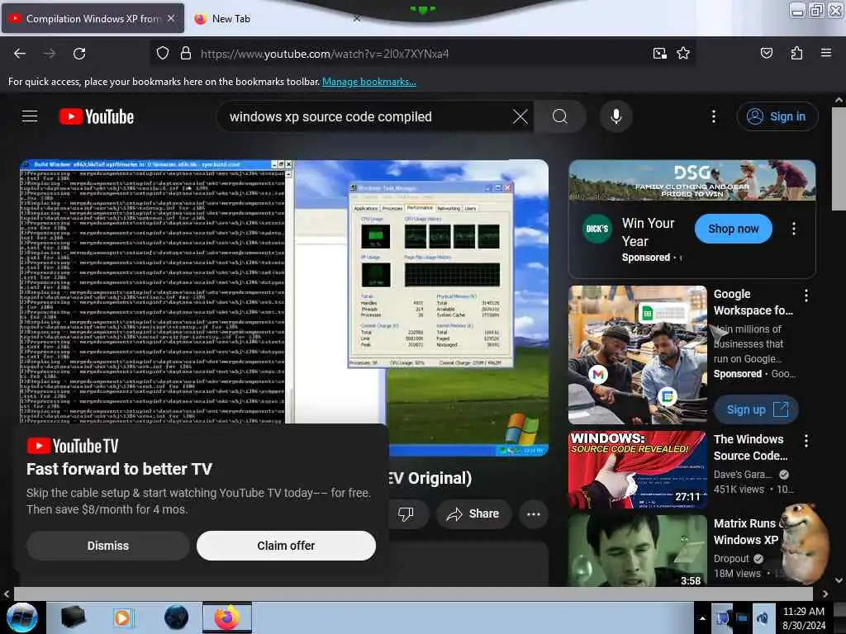Show hidden system tray icons arrow
The height and width of the screenshot is (634, 846).
tap(702, 618)
